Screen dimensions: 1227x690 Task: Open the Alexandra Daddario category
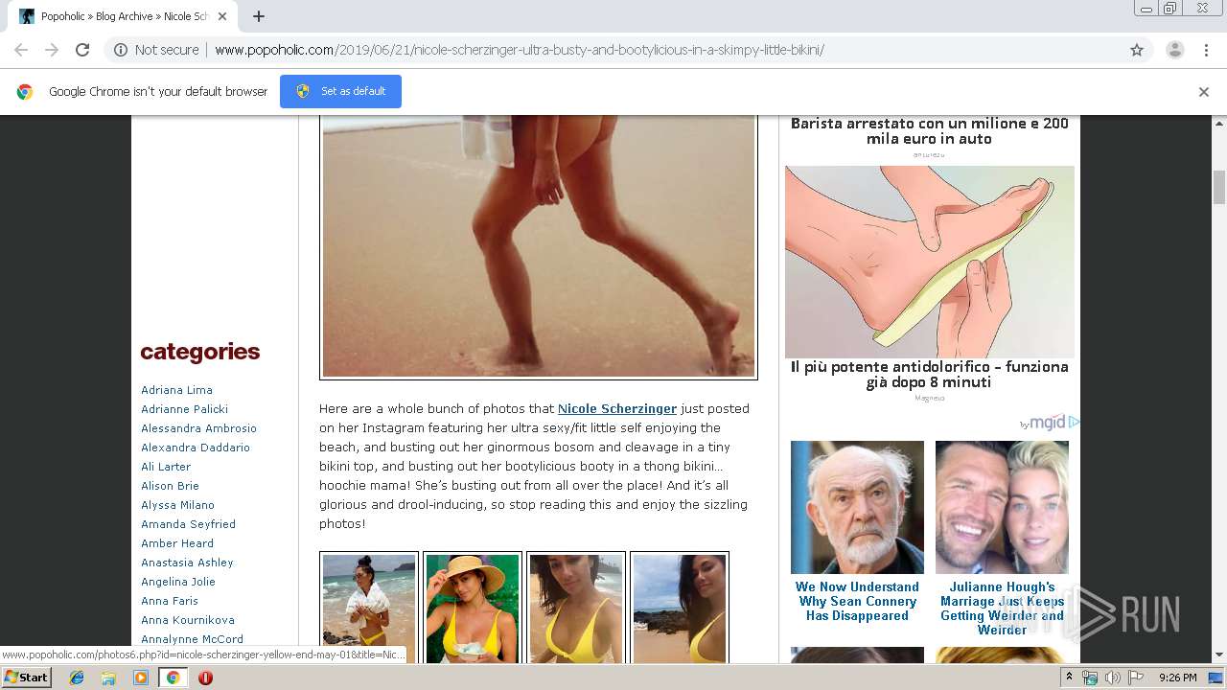tap(196, 448)
